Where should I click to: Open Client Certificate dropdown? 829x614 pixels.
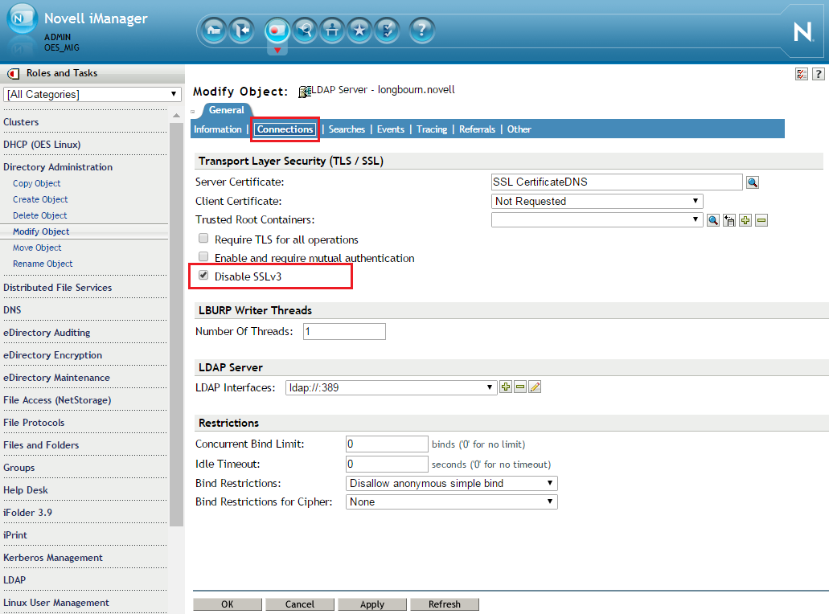597,202
